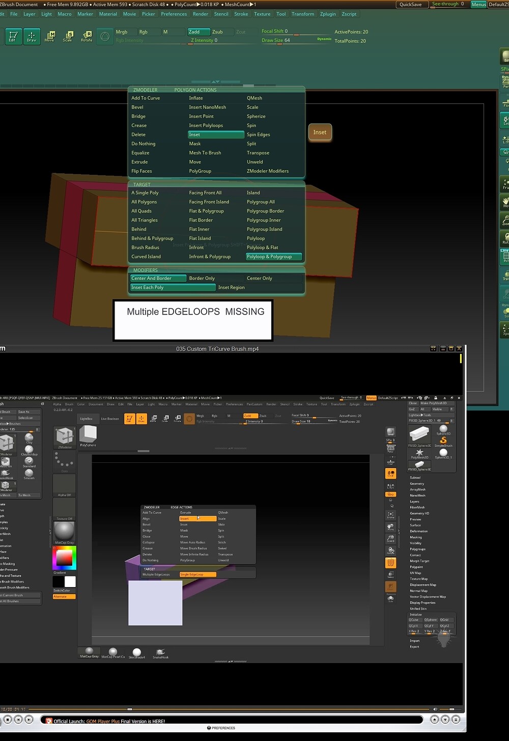Click Frame icon in video right shelf
This screenshot has height=741, width=509.
coord(390,516)
